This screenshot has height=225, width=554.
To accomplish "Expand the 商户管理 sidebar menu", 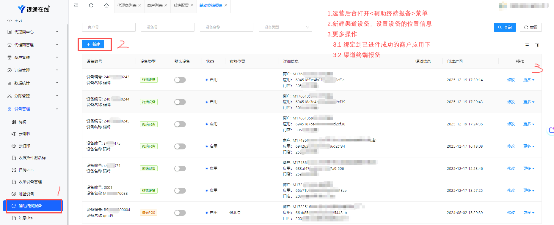I will pyautogui.click(x=33, y=58).
